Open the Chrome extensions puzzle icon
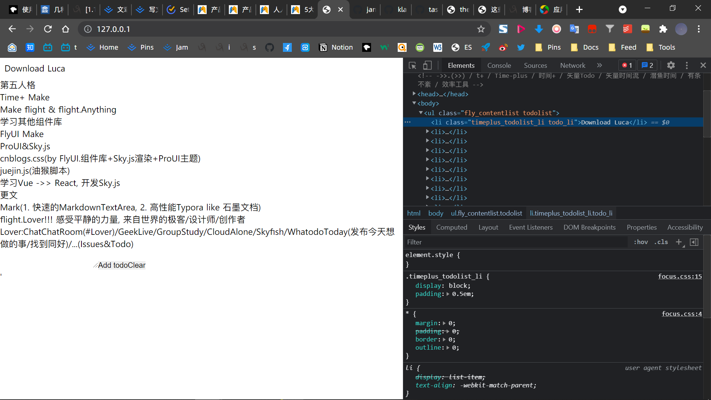This screenshot has width=711, height=400. 663,29
